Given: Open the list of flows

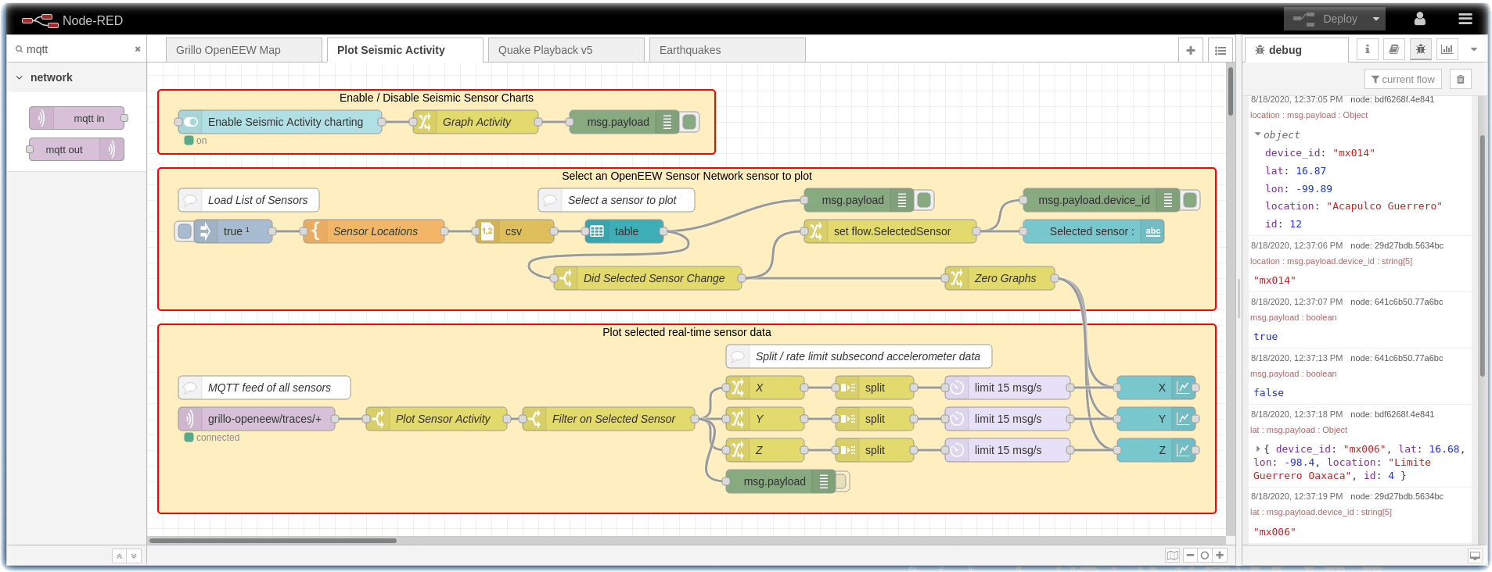Looking at the screenshot, I should click(1221, 50).
